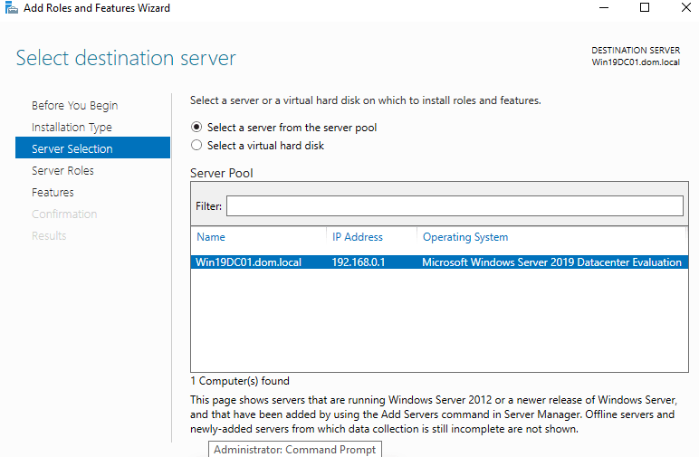
Task: Choose 'Select a server from the server pool'
Action: pos(196,128)
